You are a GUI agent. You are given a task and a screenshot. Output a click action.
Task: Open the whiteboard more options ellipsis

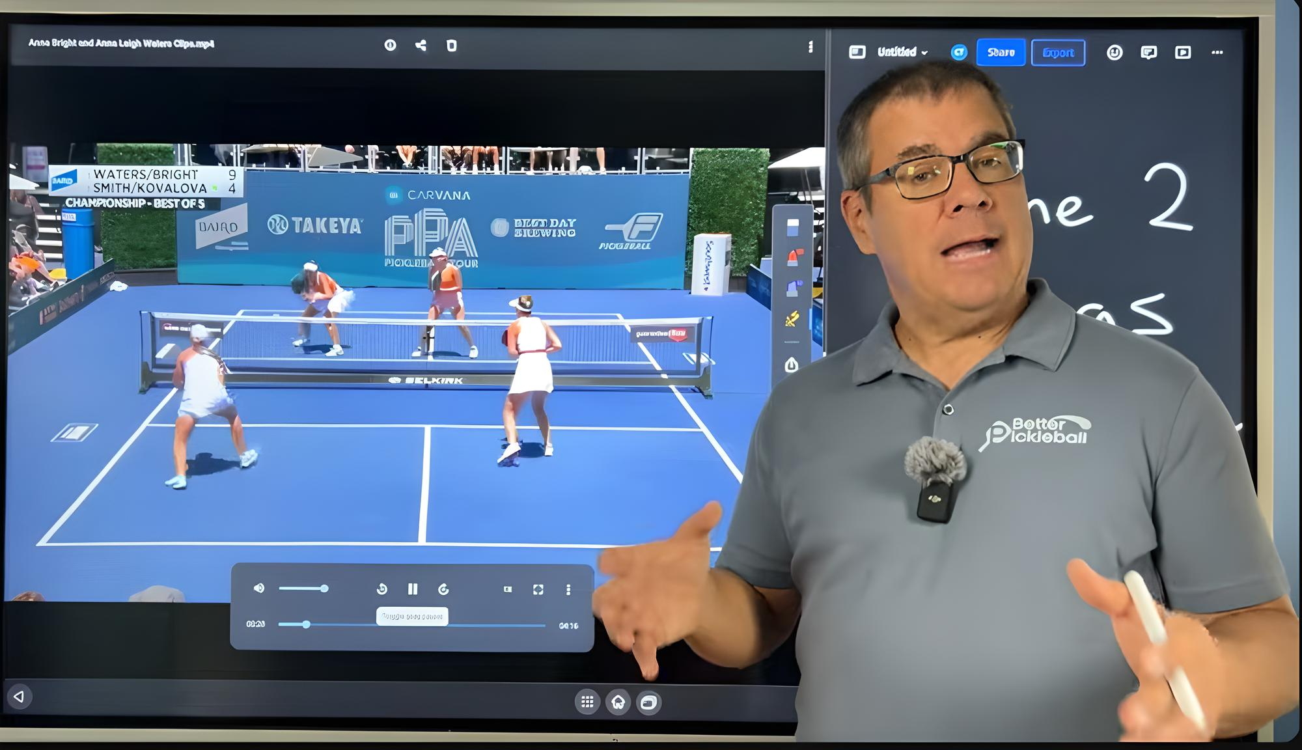1217,52
